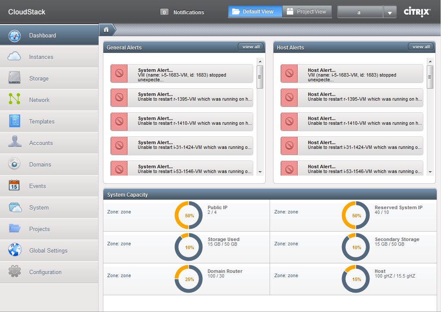The width and height of the screenshot is (441, 312).
Task: Click the Secondary Storage 10% ring
Action: [356, 247]
